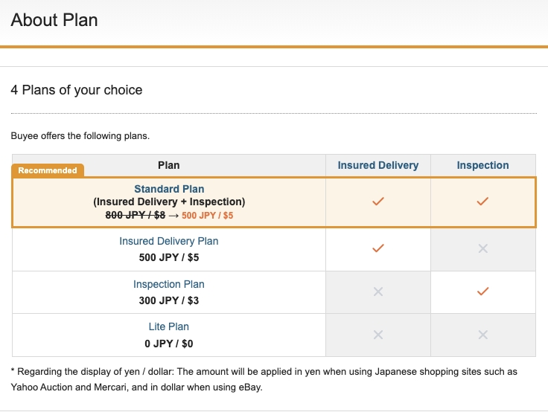Open the Lite Plan link
The image size is (548, 412).
(x=169, y=326)
